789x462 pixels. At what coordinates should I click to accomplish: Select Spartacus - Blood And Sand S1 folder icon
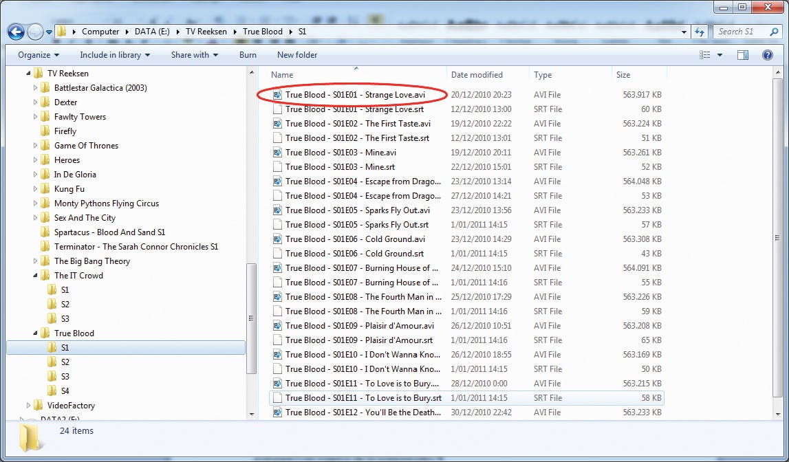tap(45, 232)
